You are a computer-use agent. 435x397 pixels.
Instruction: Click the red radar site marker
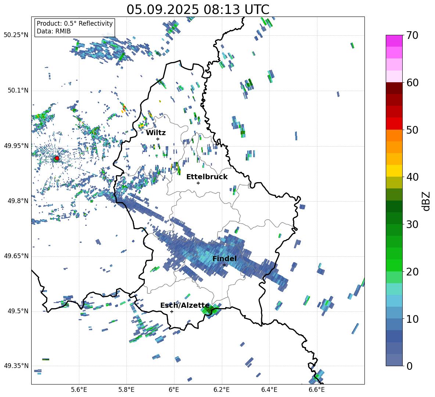point(57,158)
